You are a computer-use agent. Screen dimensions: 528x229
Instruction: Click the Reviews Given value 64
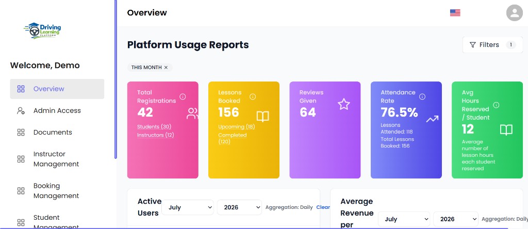click(x=308, y=112)
